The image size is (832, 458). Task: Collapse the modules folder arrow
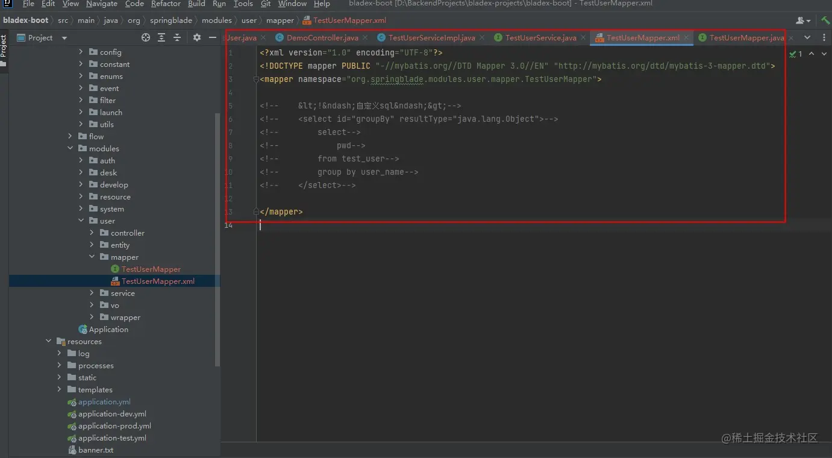tap(70, 149)
